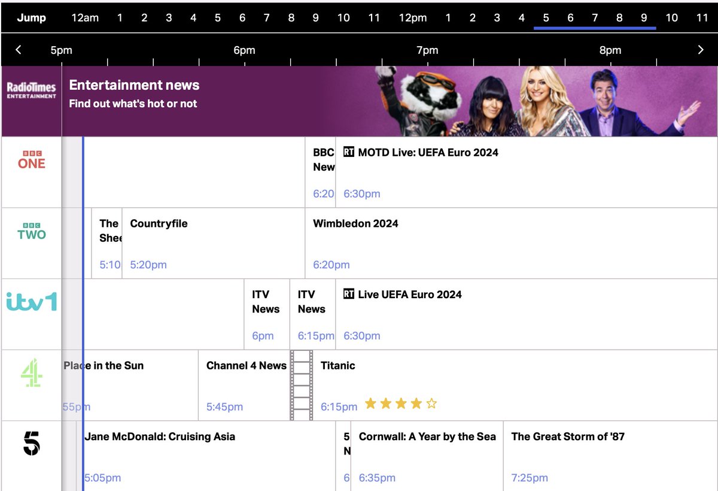The image size is (718, 491).
Task: Click Titanic's four-star rating
Action: (401, 404)
